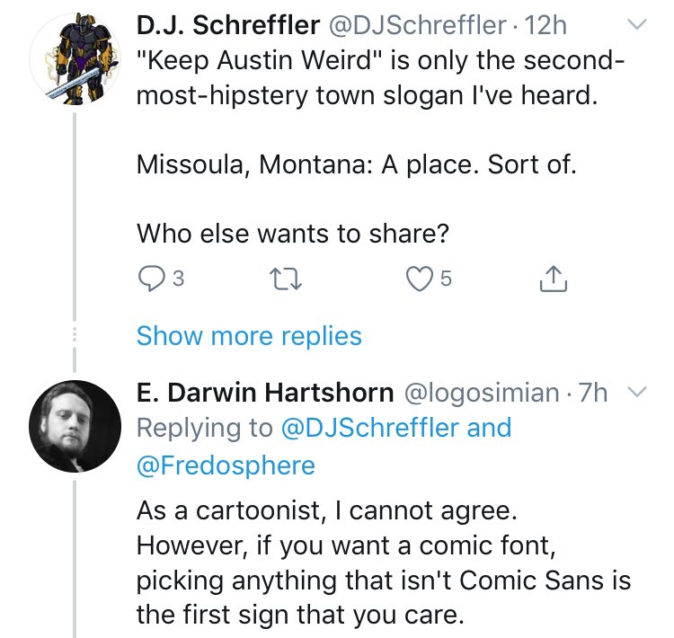Open D.J. Schreffler's tweet options chevron
The image size is (674, 638).
coord(635,26)
